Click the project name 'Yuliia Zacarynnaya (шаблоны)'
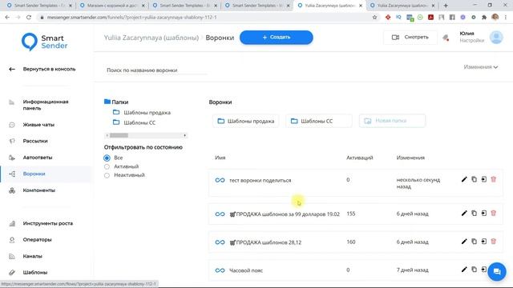This screenshot has height=288, width=513. 151,38
